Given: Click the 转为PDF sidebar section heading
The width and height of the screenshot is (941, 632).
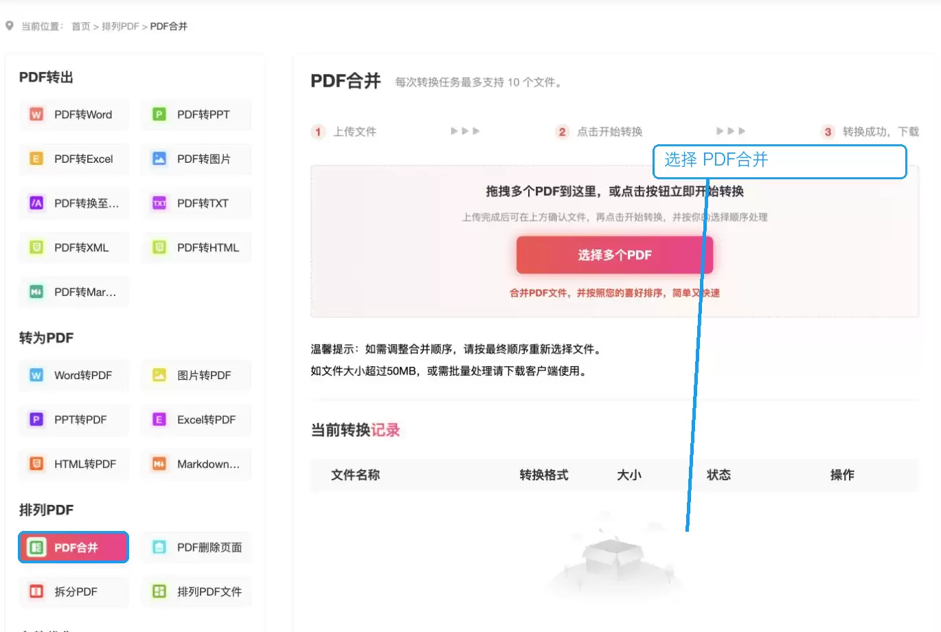Looking at the screenshot, I should tap(46, 338).
